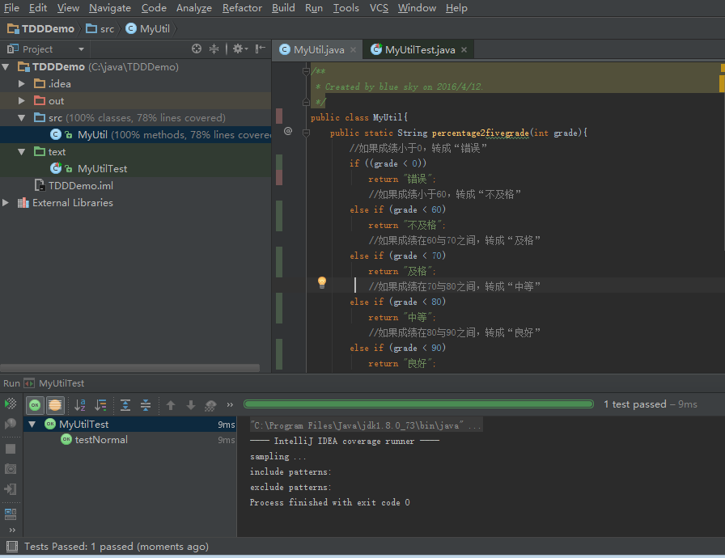Screen dimensions: 725x558
Task: Collapse all test results
Action: tap(146, 405)
